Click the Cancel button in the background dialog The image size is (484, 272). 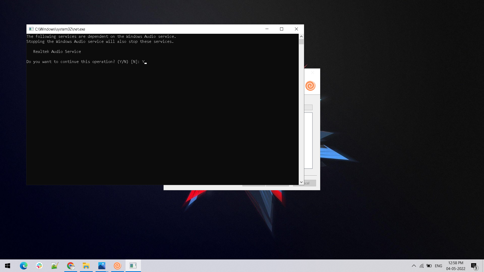pyautogui.click(x=310, y=183)
